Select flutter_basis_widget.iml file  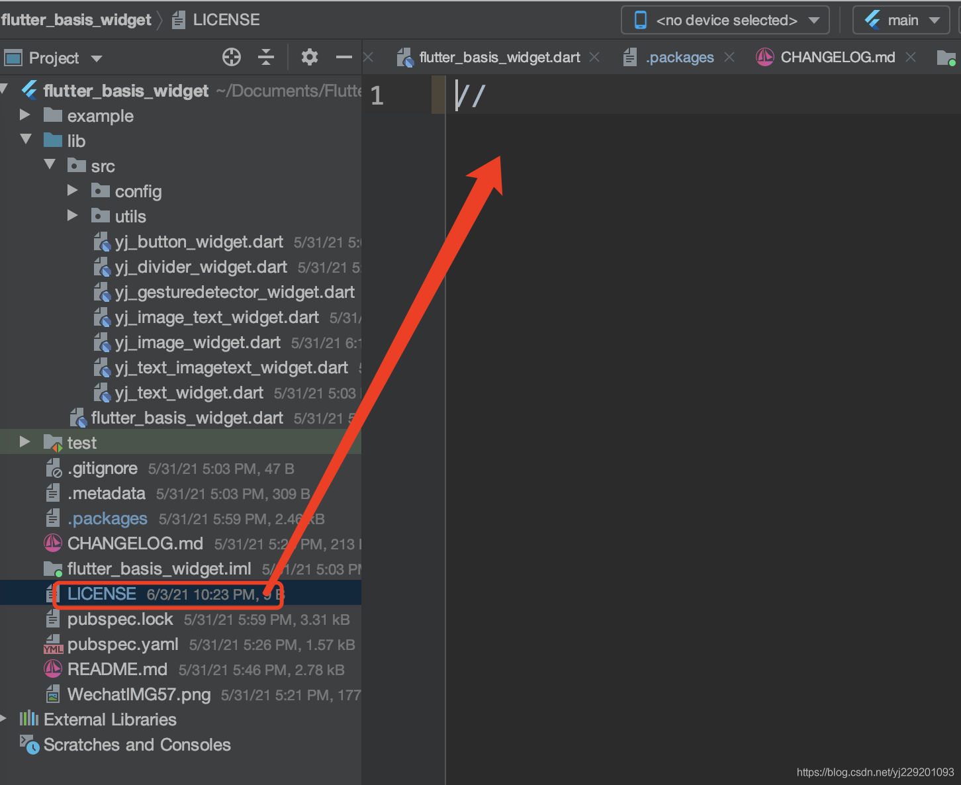(x=160, y=569)
